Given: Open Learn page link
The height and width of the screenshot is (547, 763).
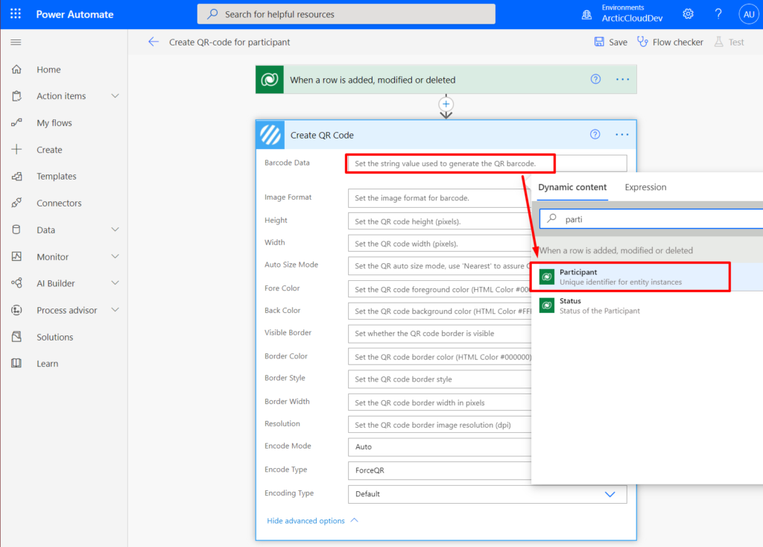Looking at the screenshot, I should pyautogui.click(x=47, y=364).
